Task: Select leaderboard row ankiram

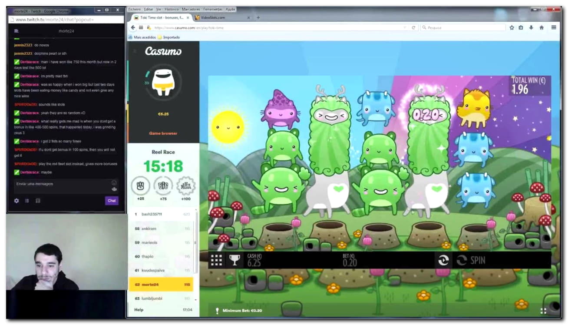Action: pos(161,229)
